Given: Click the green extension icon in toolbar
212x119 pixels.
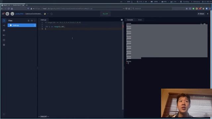Looking at the screenshot, I should click(193, 9).
